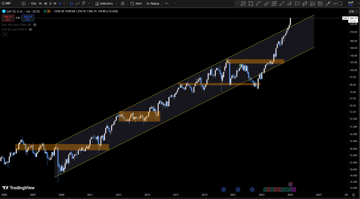Image resolution: width=360 pixels, height=199 pixels.
Task: Click the add symbol plus icon
Action: pos(23,4)
